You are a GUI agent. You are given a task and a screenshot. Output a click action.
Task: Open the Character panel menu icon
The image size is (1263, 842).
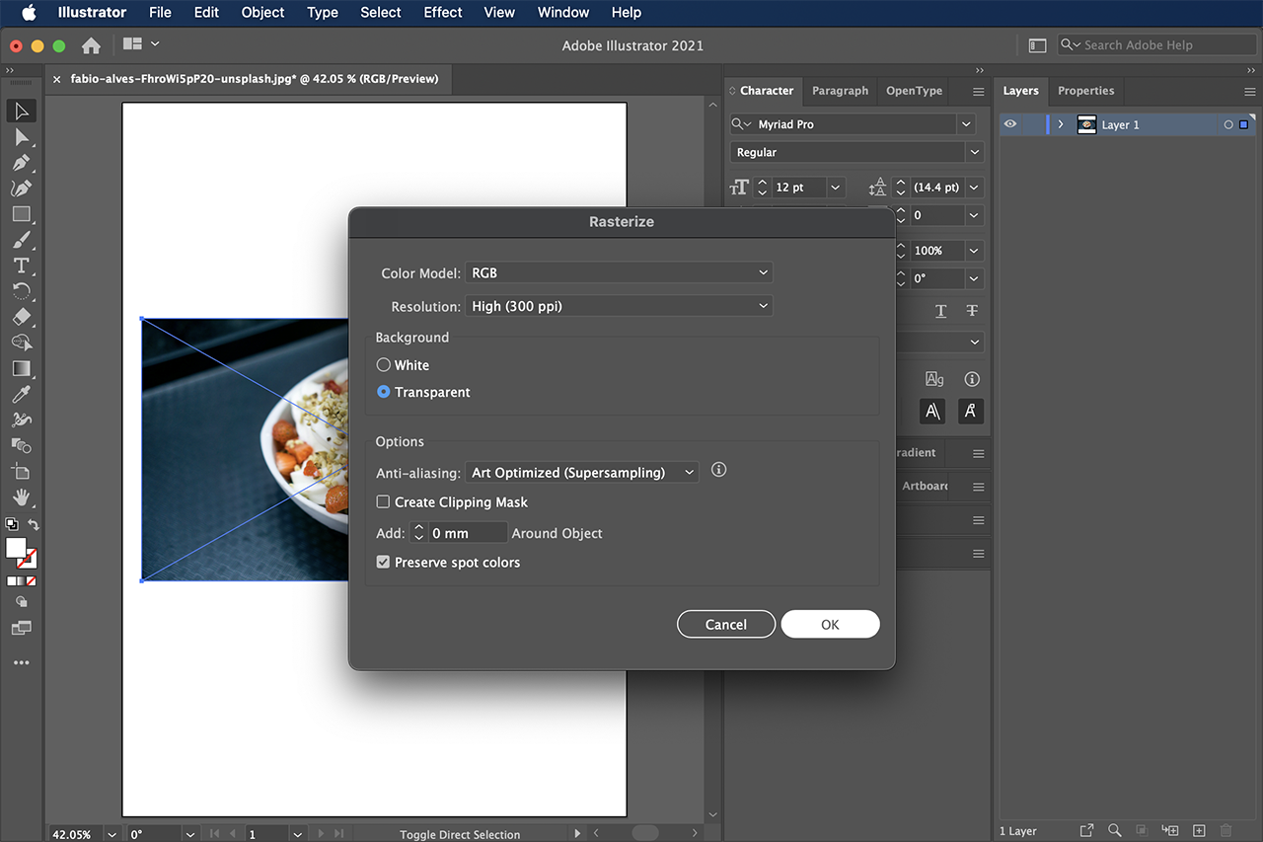[979, 91]
